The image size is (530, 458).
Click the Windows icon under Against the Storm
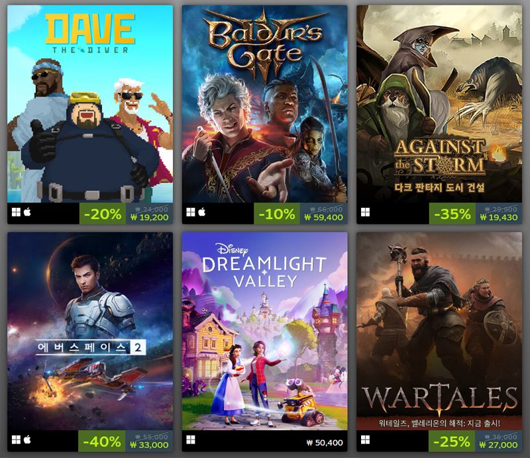366,212
